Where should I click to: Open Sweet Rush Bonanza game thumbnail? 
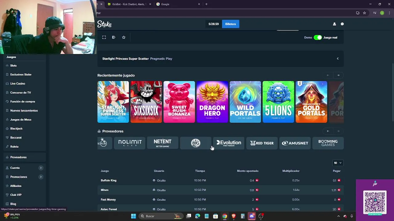pyautogui.click(x=179, y=102)
